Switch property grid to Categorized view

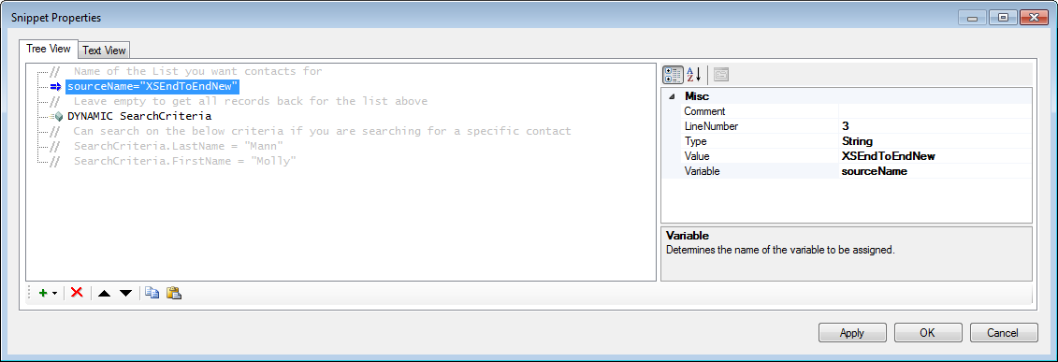673,74
